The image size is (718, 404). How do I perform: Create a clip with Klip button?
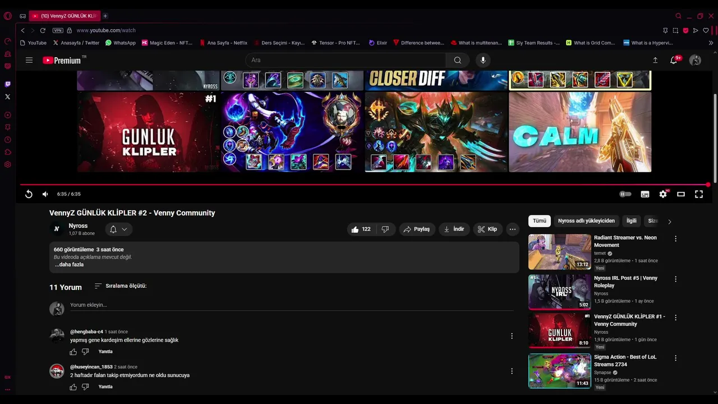click(x=487, y=229)
